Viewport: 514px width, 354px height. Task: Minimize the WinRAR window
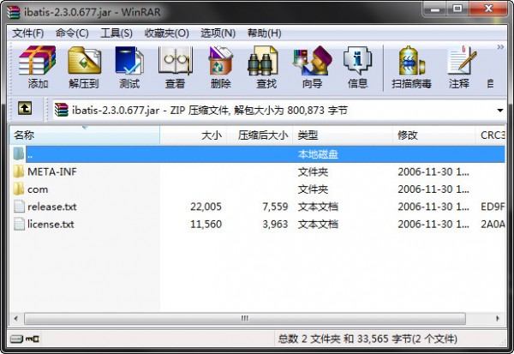434,9
